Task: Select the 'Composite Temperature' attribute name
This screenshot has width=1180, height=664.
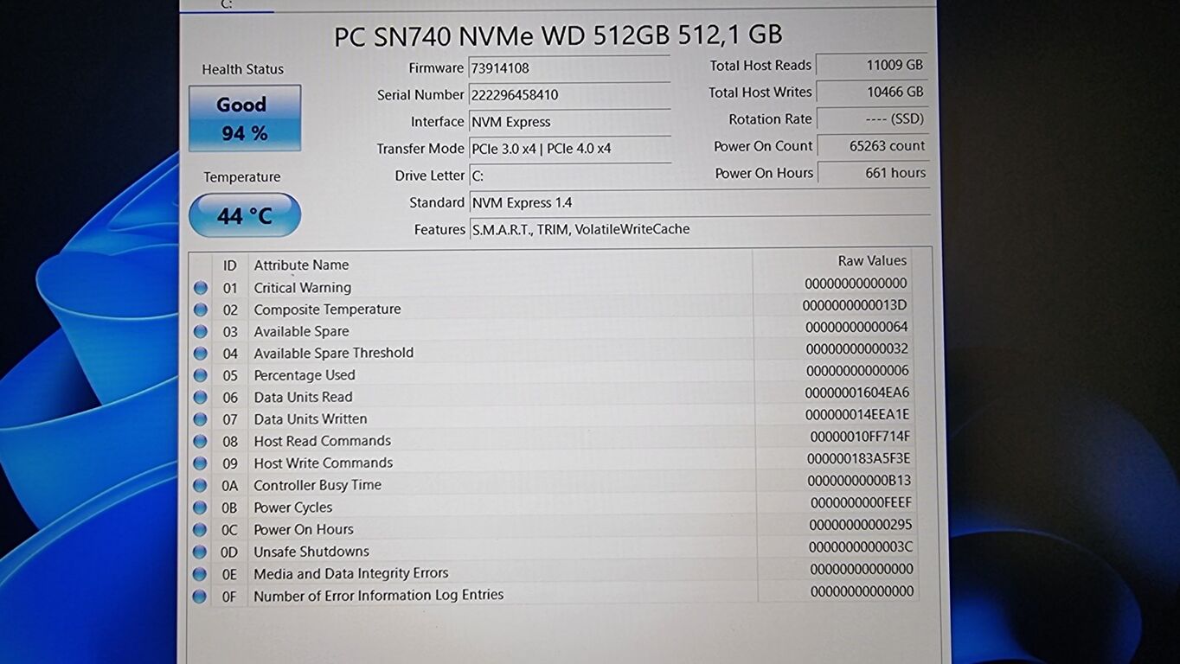Action: click(x=327, y=310)
